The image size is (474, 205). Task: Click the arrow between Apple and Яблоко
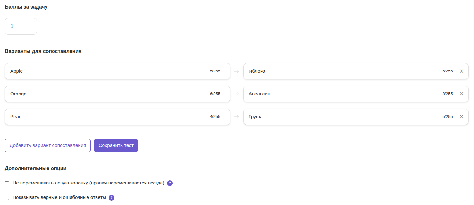tap(237, 71)
